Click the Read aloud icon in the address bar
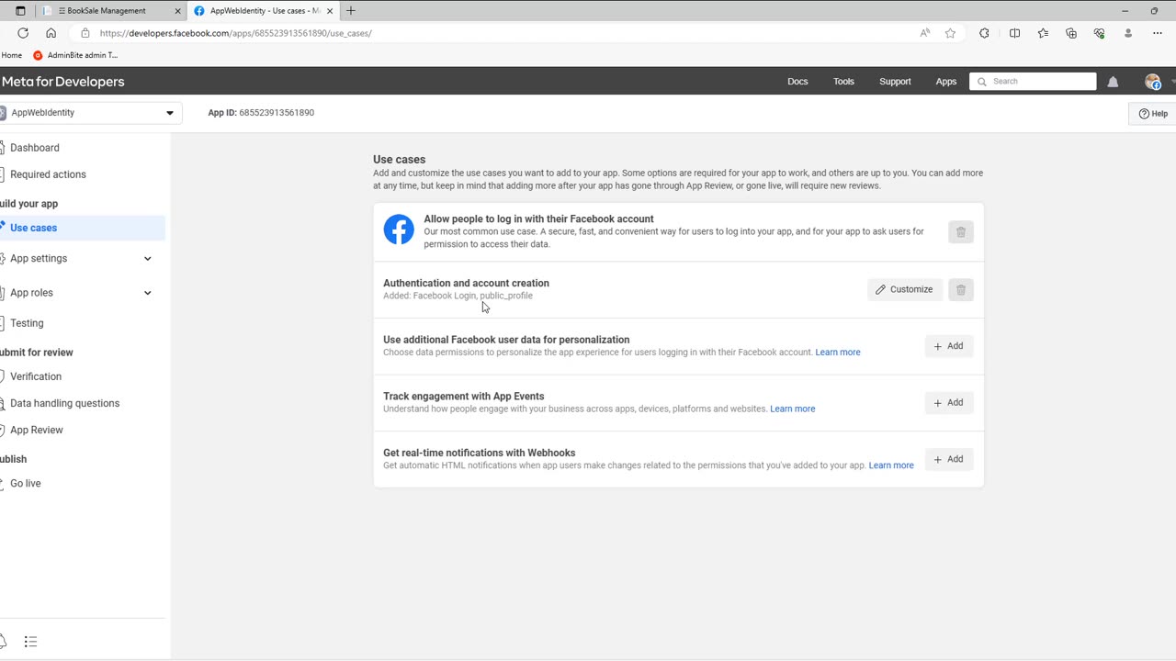The height and width of the screenshot is (661, 1176). coord(925,33)
